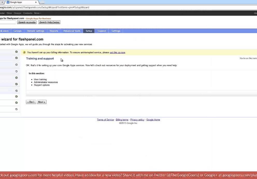Click the 'Google Apps for Business' label
Image resolution: width=257 pixels, height=179 pixels.
[x=38, y=19]
